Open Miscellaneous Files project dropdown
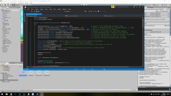171x96 pixels. (x=45, y=16)
